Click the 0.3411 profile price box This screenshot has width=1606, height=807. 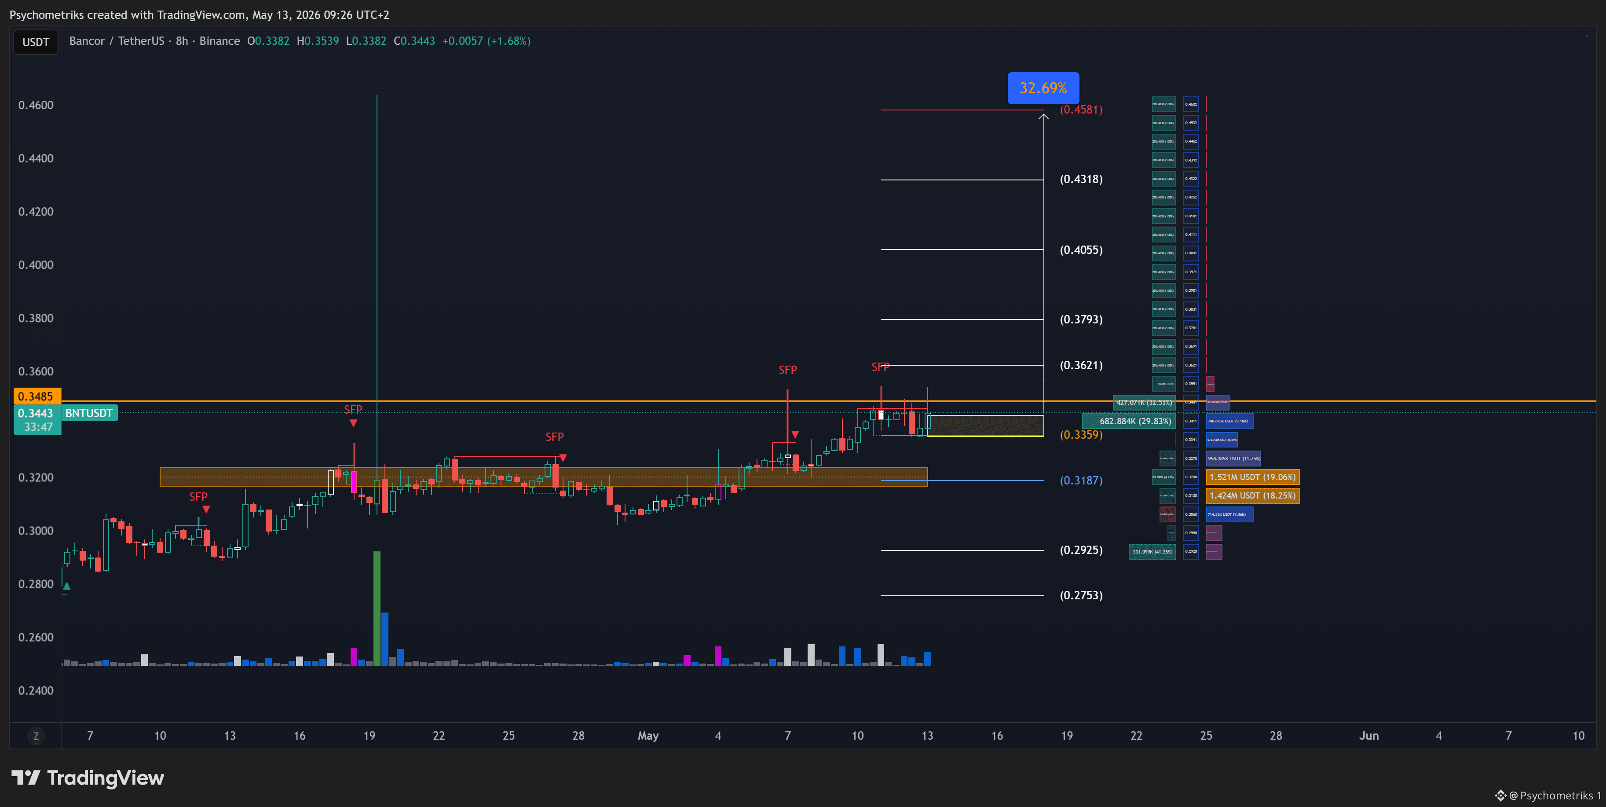(1191, 421)
